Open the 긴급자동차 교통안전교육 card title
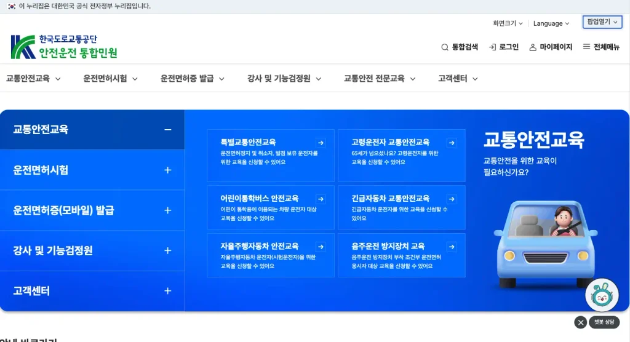The image size is (630, 342). click(390, 199)
